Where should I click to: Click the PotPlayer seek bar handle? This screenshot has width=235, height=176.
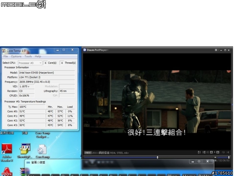158,157
